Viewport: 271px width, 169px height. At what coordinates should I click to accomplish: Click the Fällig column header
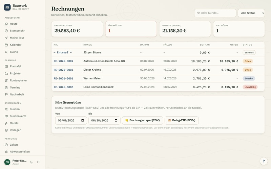point(168,45)
